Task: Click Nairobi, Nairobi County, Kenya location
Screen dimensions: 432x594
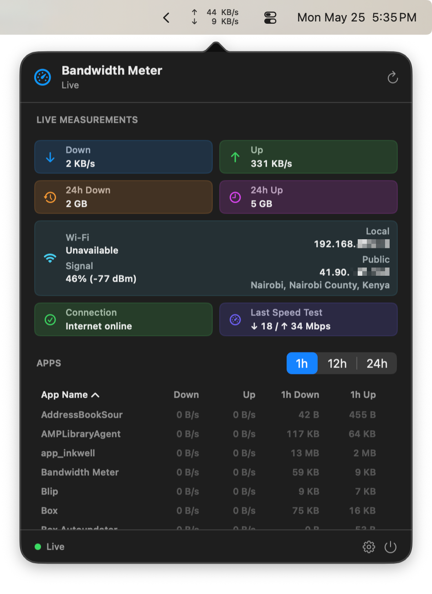Action: [320, 285]
